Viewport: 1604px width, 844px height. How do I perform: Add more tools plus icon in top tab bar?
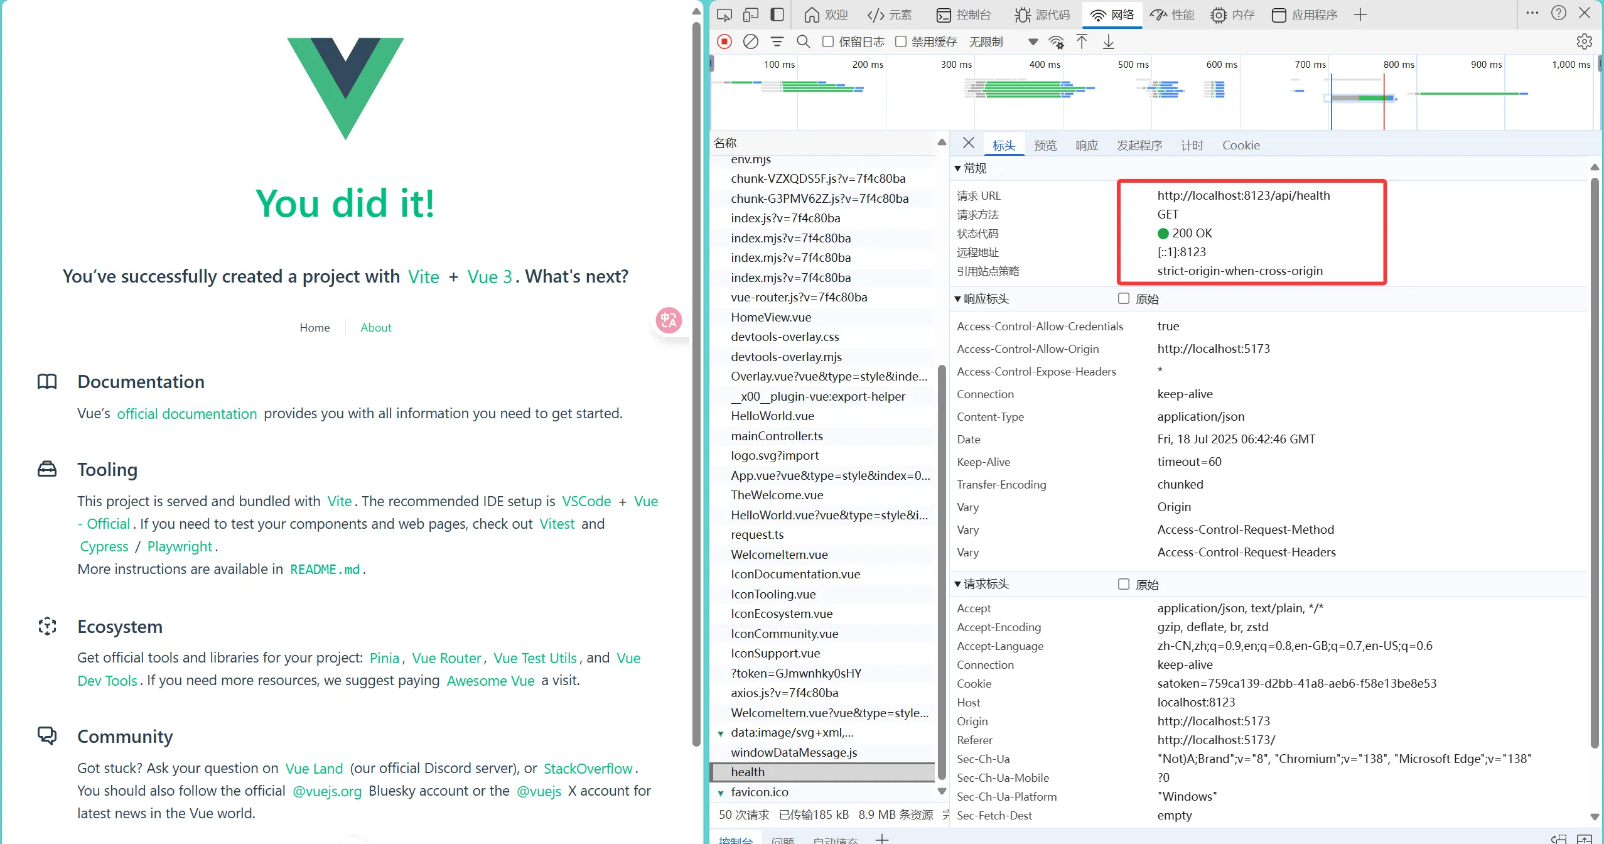(1360, 14)
